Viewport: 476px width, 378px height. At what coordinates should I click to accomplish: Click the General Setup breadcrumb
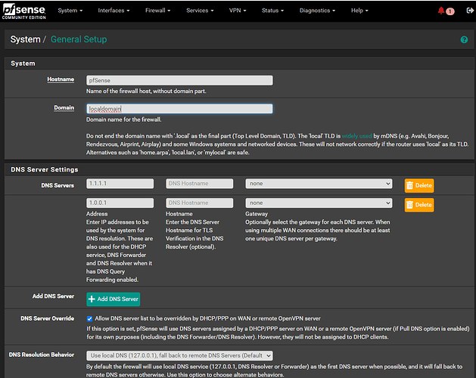point(79,39)
